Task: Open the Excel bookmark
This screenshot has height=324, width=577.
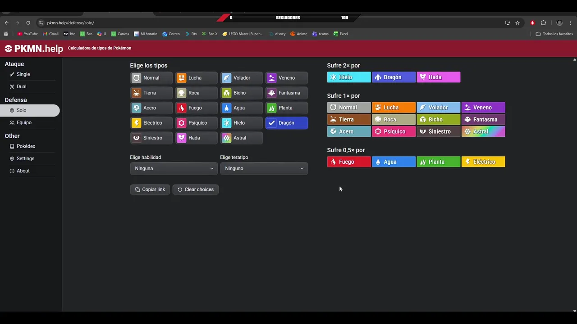Action: [x=340, y=34]
